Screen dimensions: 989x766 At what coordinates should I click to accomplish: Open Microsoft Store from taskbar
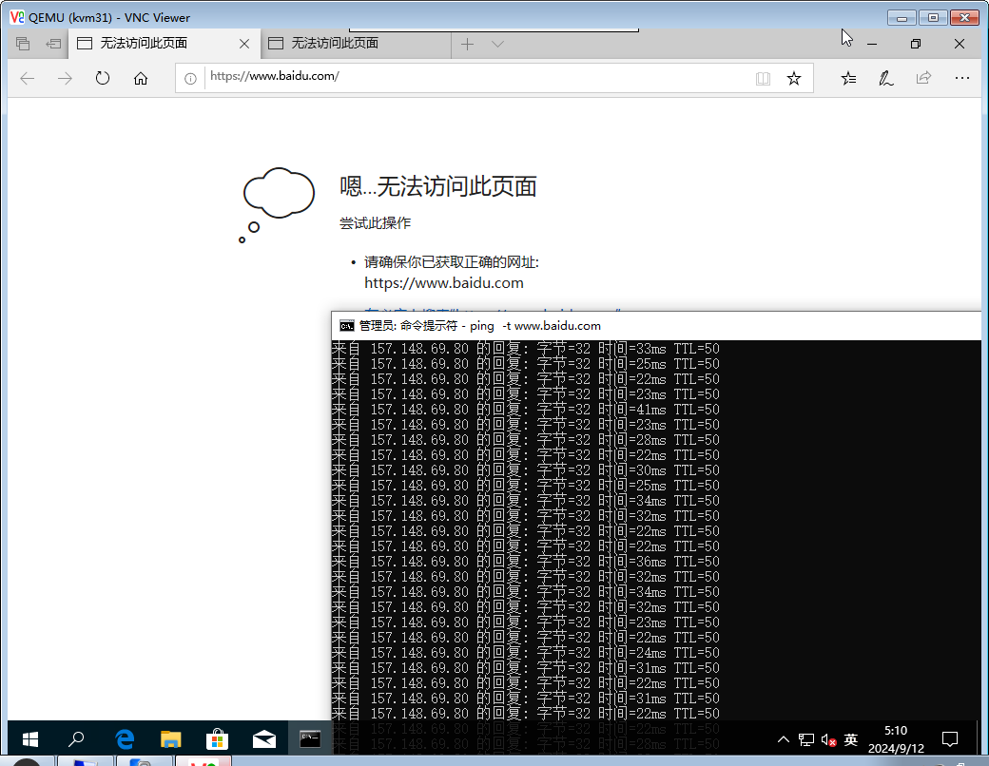[x=217, y=738]
